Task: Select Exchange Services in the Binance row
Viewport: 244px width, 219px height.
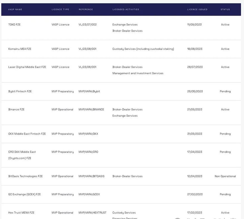Action: click(x=125, y=116)
